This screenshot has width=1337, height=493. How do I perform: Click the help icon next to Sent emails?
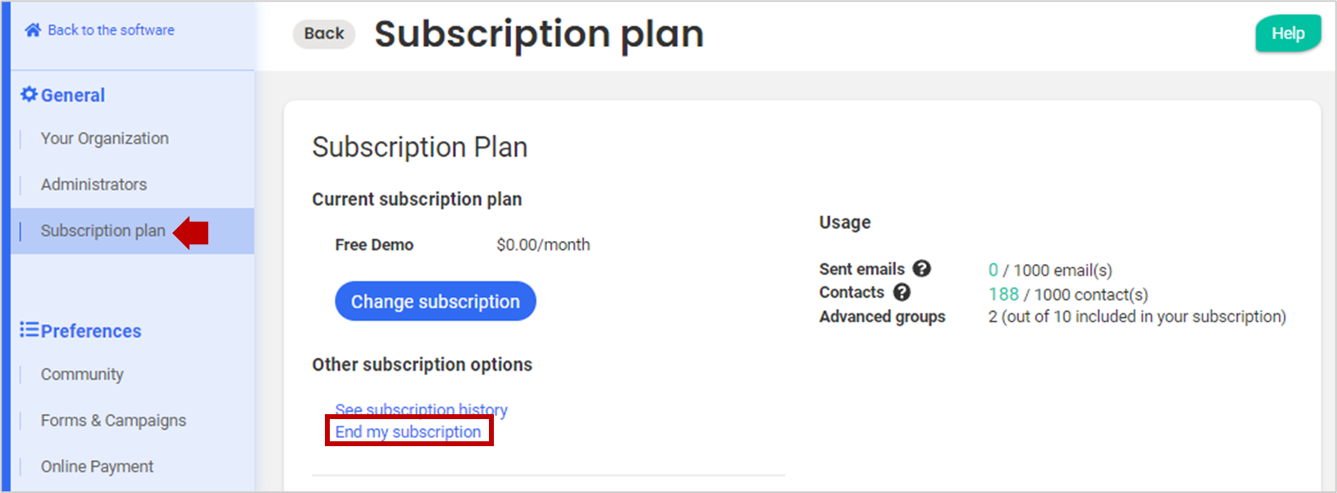coord(922,268)
